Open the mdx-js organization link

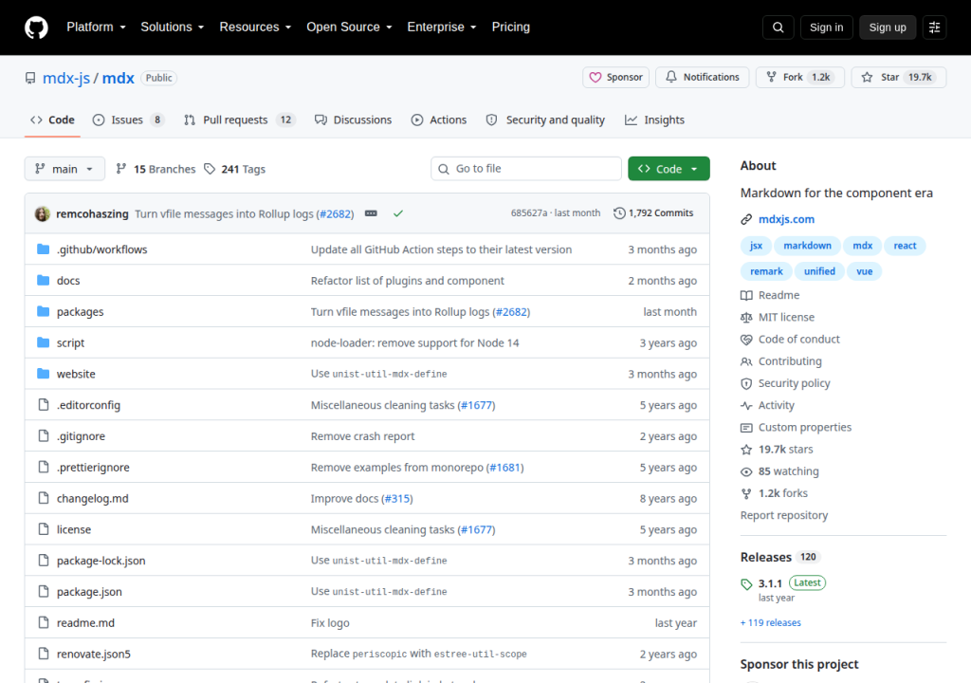pos(66,78)
